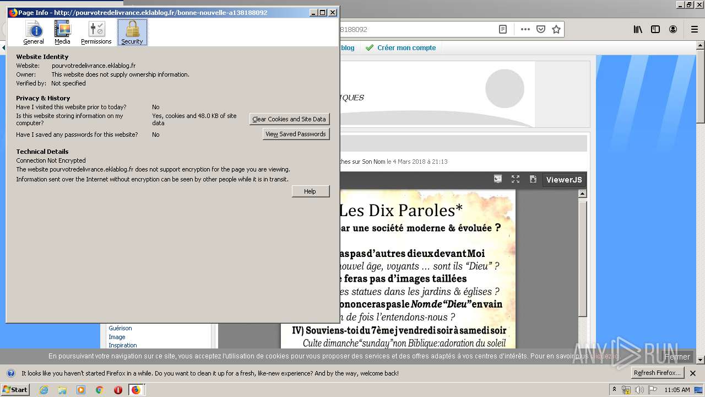Click website name pourvotredelivrance.eklablog.fr
705x397 pixels.
pos(94,66)
